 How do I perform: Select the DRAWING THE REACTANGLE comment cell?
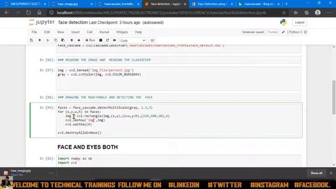point(178,97)
